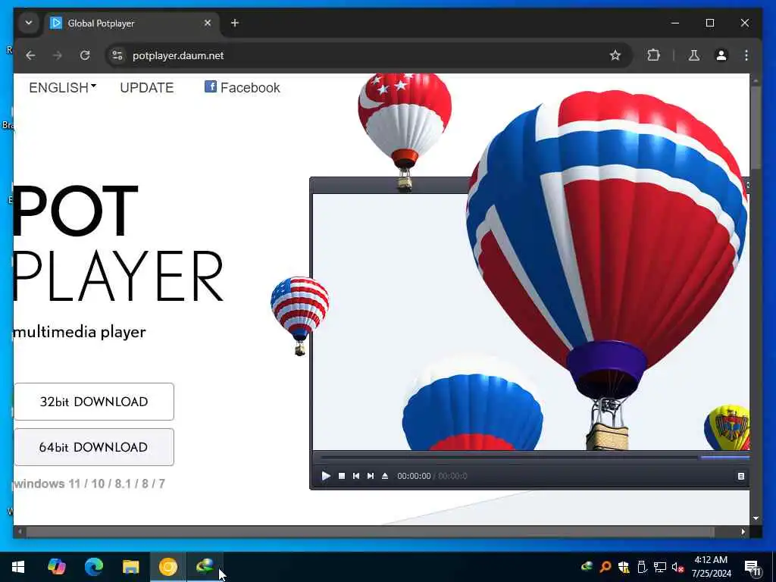Open the Chrome Labs flask icon
The height and width of the screenshot is (582, 776).
[x=694, y=55]
